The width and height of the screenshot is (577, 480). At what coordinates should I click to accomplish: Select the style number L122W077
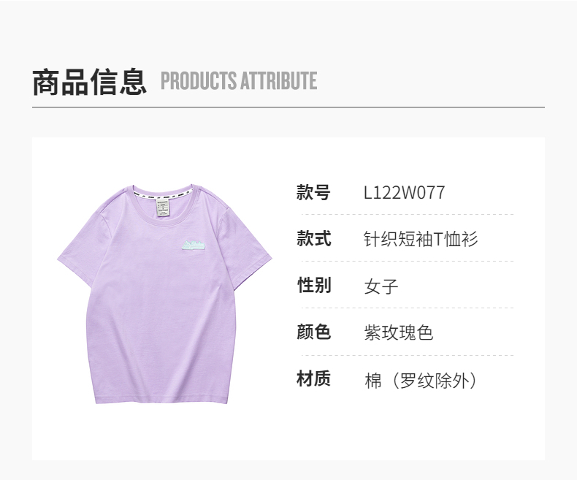405,192
